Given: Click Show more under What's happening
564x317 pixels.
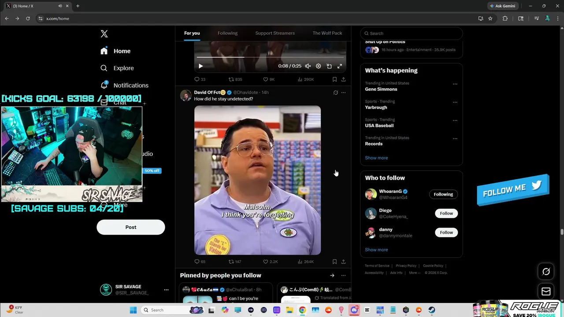Looking at the screenshot, I should point(376,158).
